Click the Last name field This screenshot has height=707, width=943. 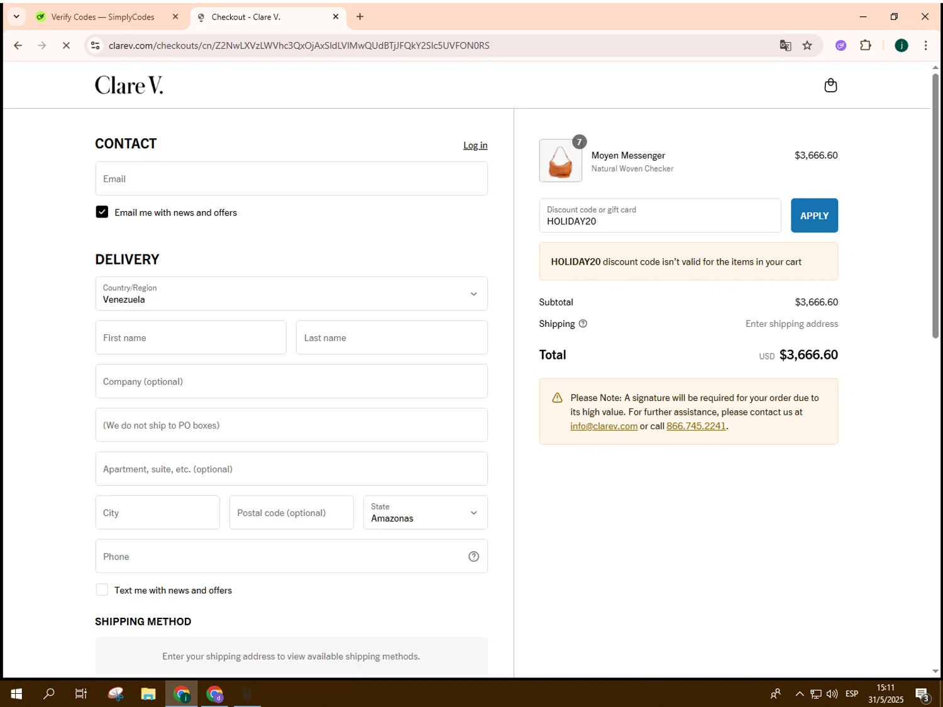(x=392, y=337)
